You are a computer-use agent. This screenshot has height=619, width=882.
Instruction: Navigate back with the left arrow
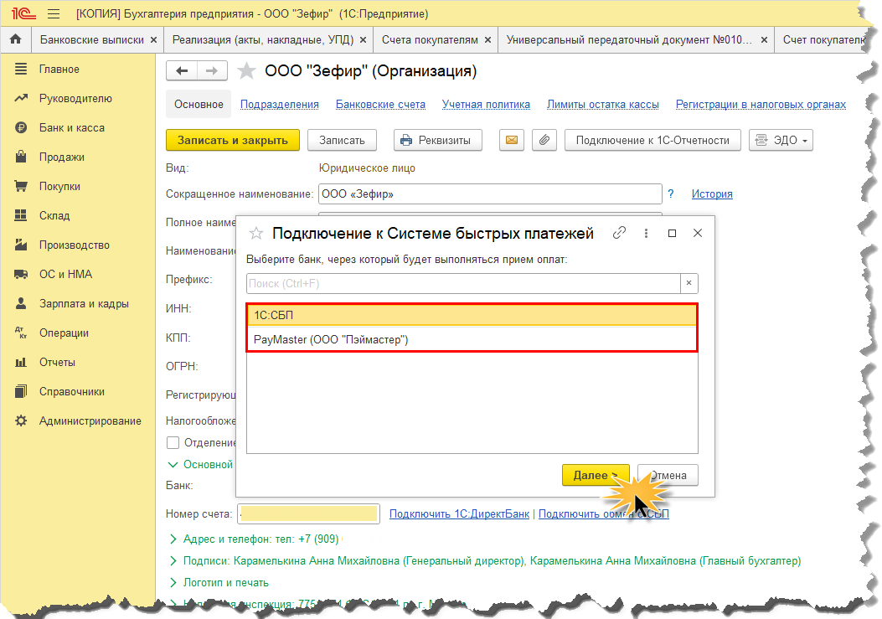tap(182, 71)
